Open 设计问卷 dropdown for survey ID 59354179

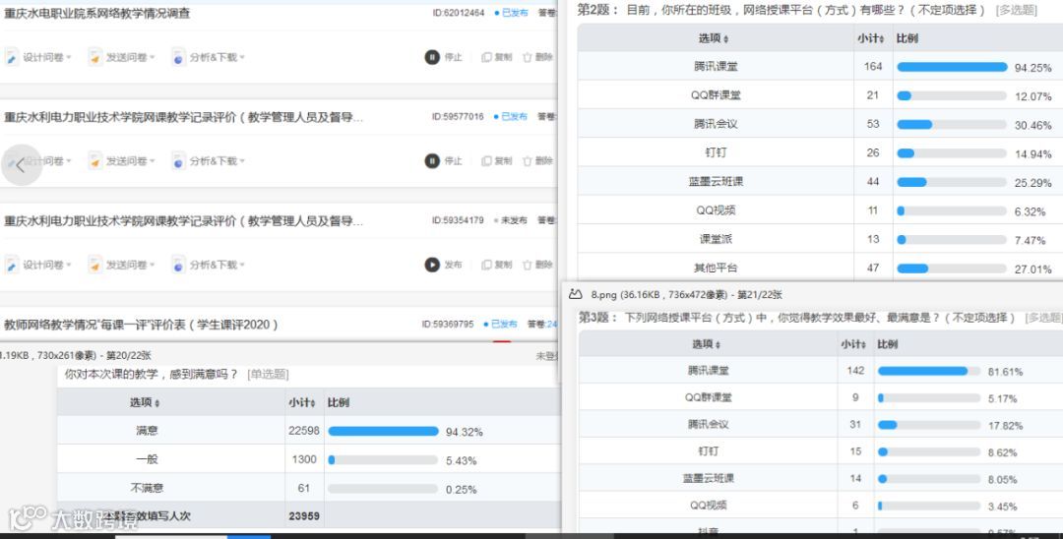(x=39, y=265)
